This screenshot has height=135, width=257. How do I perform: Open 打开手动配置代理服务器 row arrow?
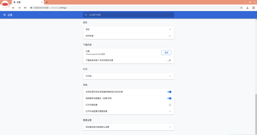coord(170,111)
